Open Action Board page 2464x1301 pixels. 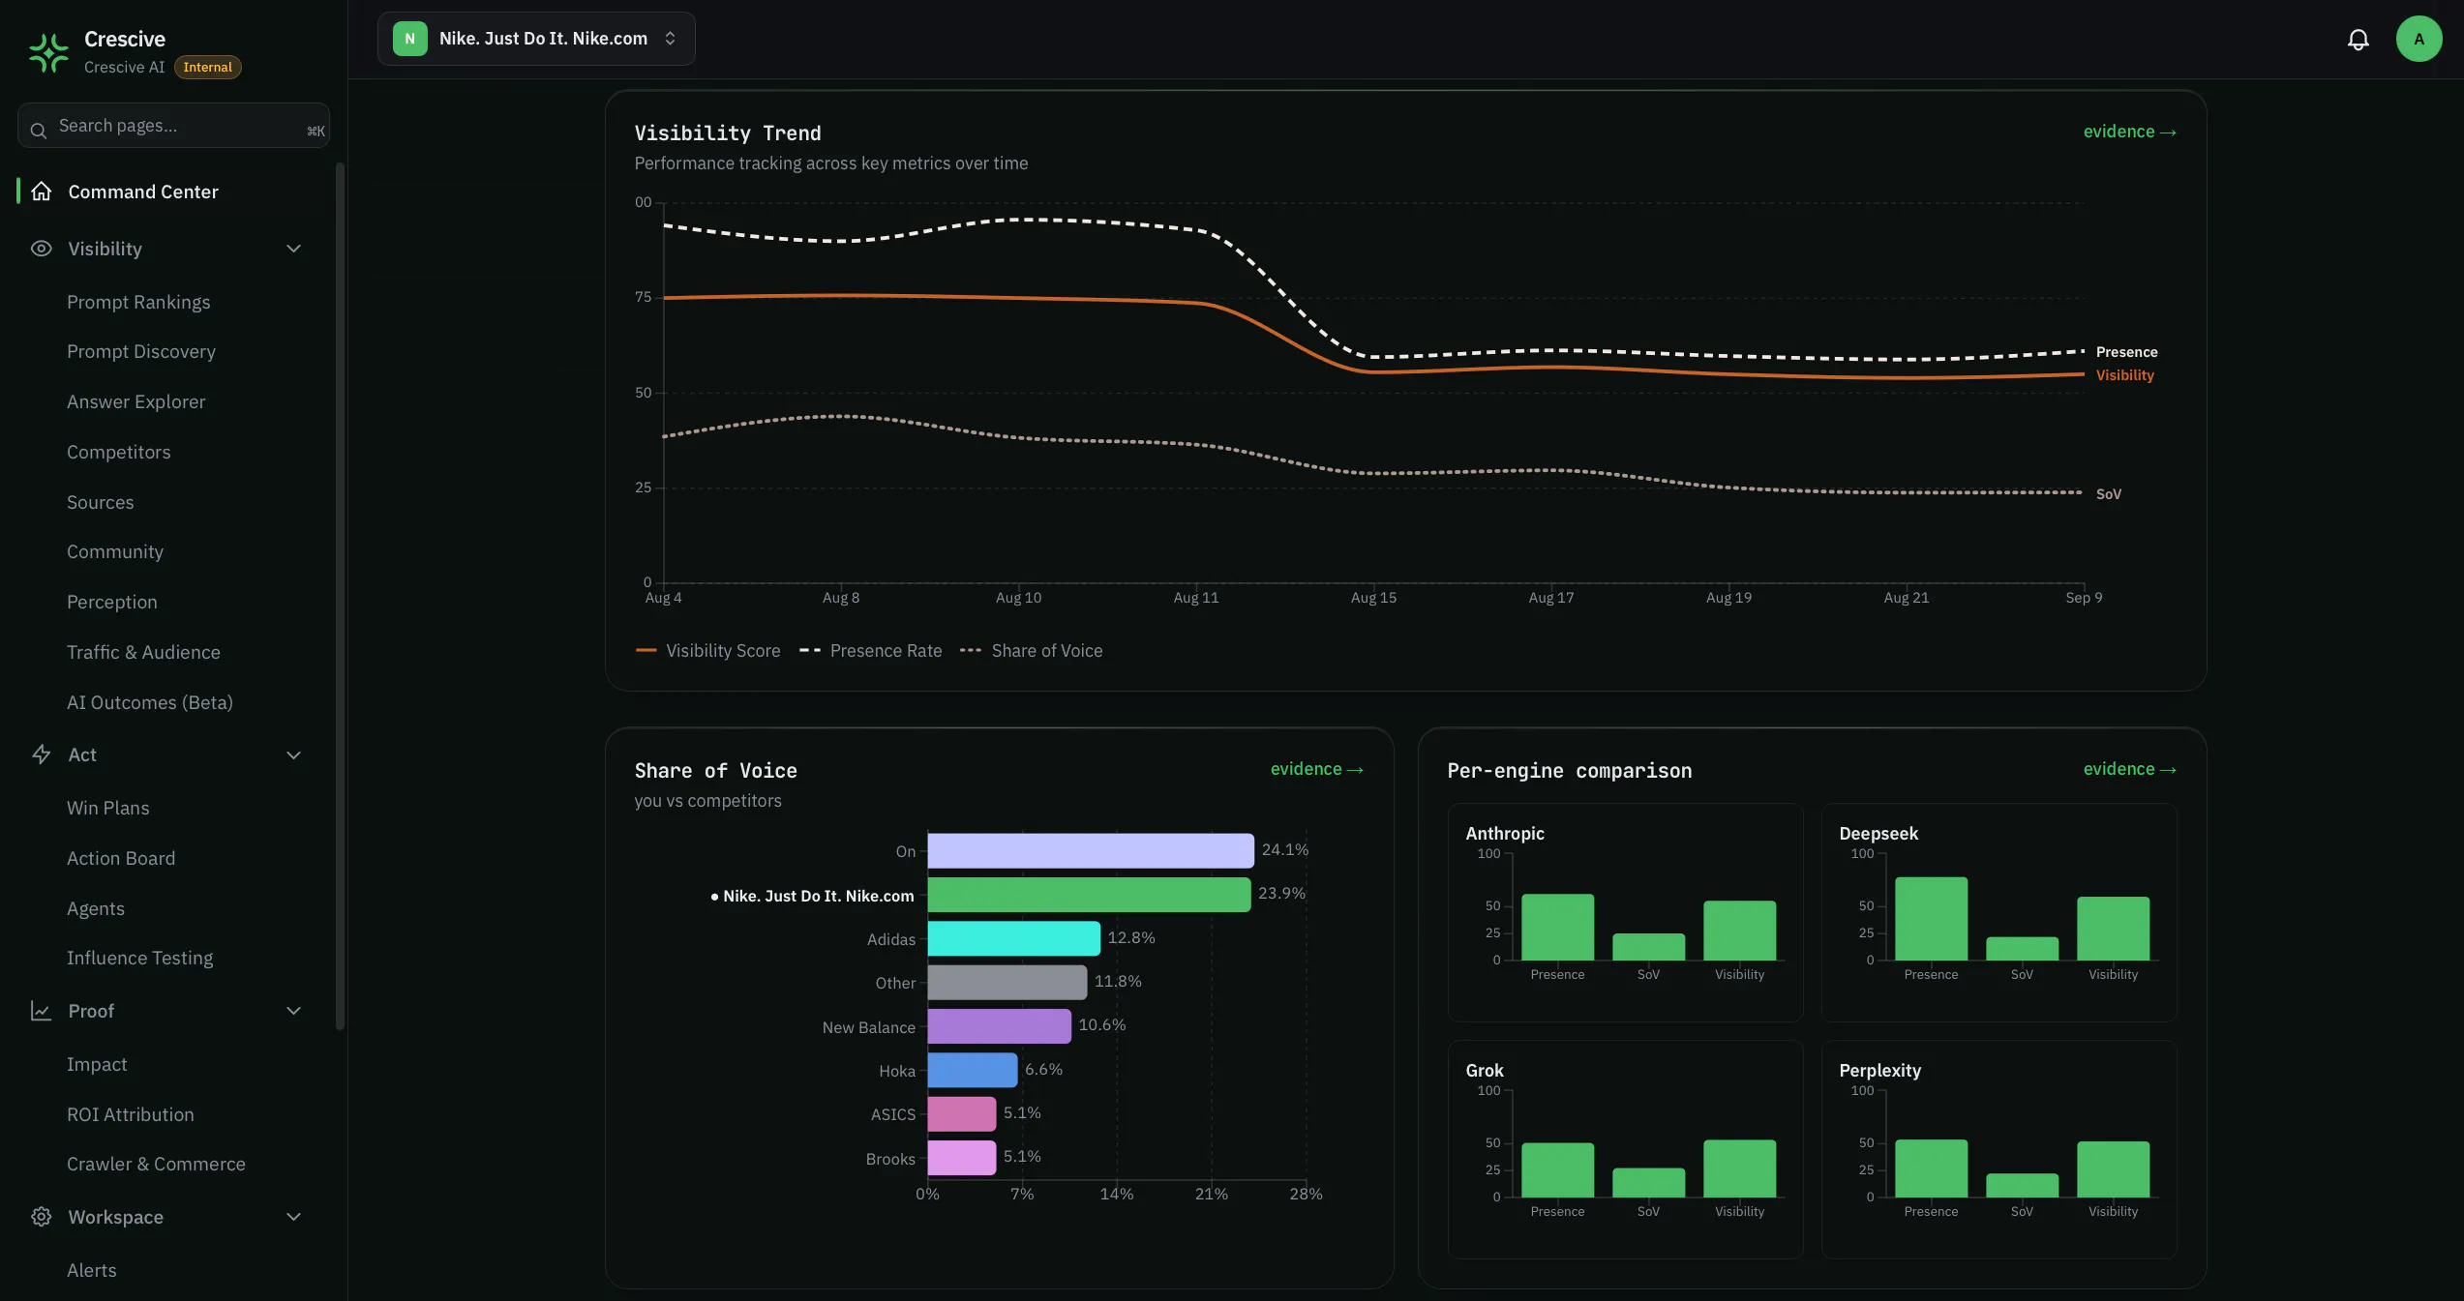[x=121, y=858]
